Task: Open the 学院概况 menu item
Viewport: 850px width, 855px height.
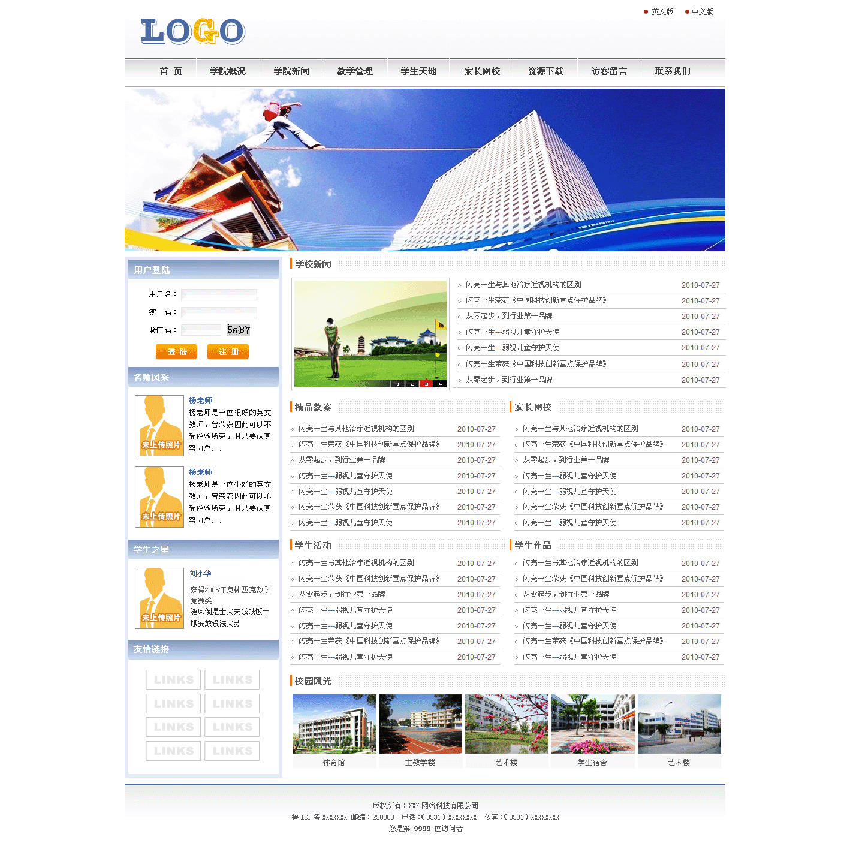Action: (228, 71)
